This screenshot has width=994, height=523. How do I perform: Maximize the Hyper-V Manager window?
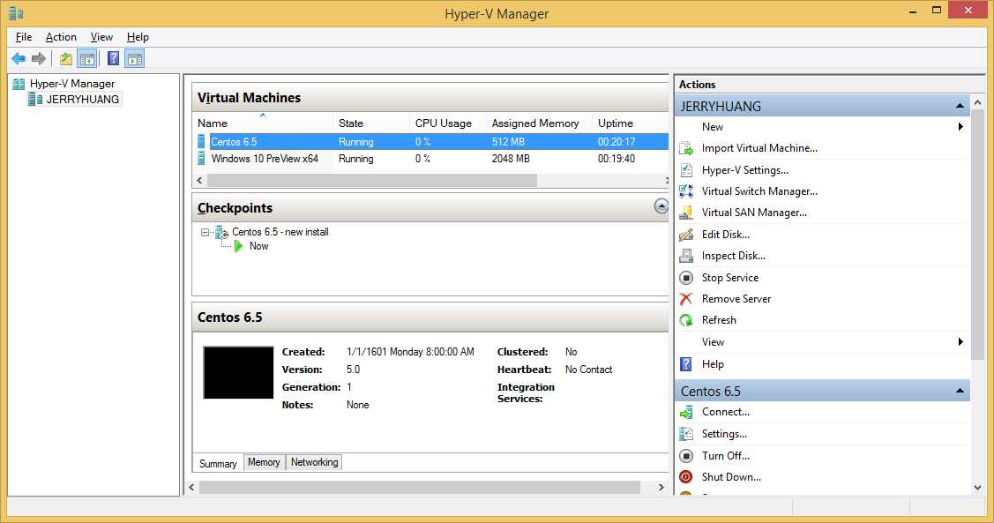coord(937,11)
